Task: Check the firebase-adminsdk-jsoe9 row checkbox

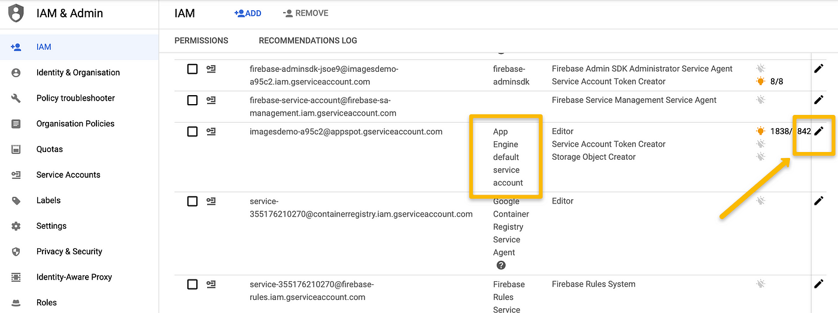Action: [x=192, y=69]
